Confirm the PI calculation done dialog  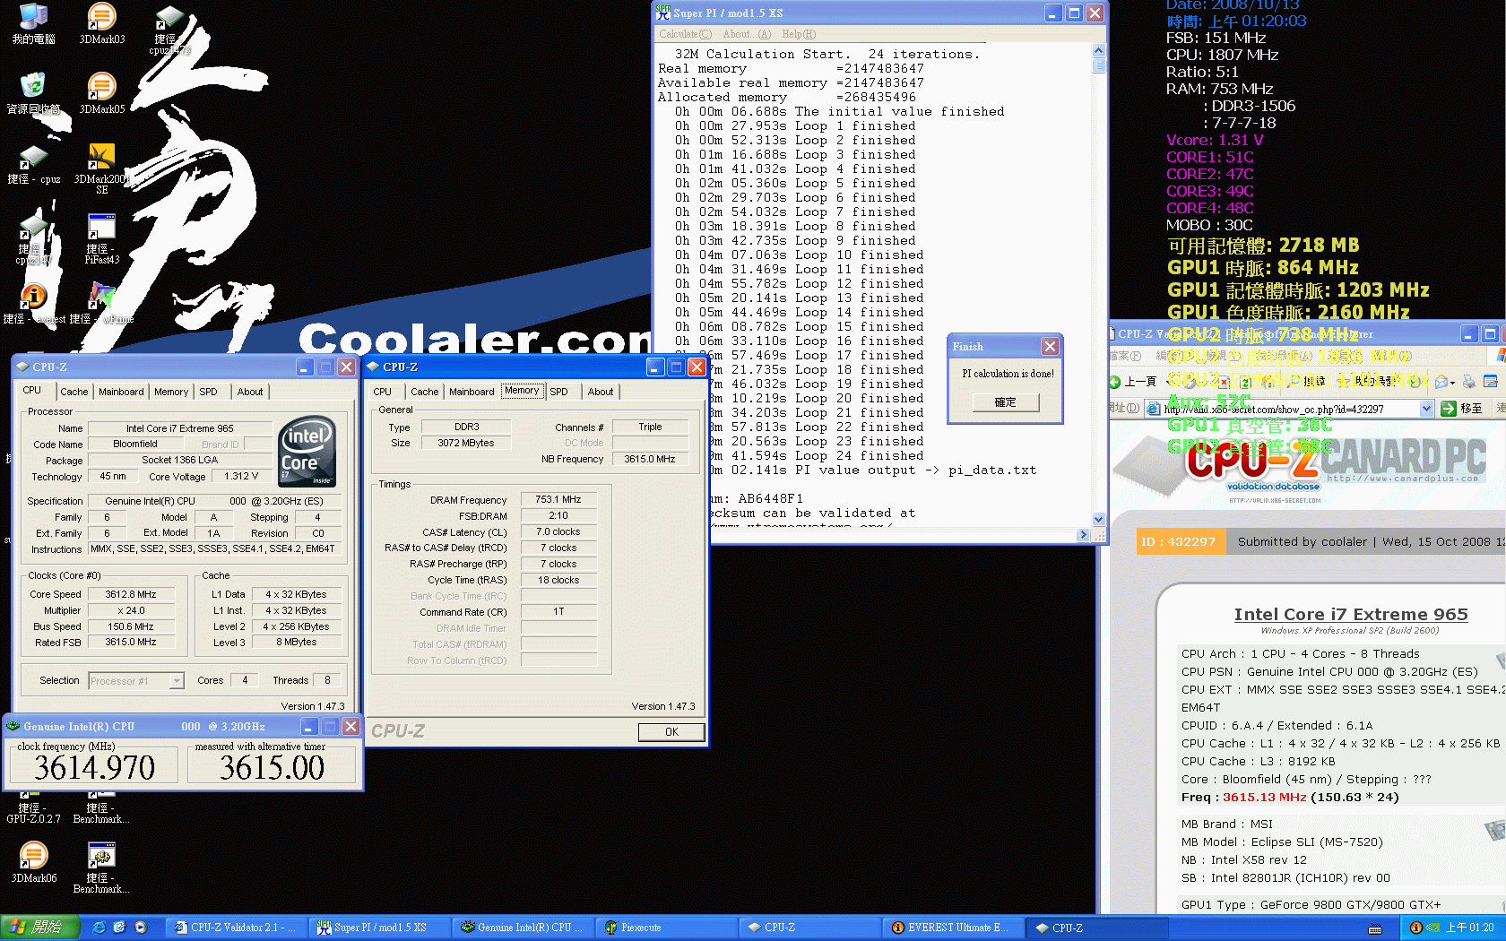pyautogui.click(x=1006, y=402)
